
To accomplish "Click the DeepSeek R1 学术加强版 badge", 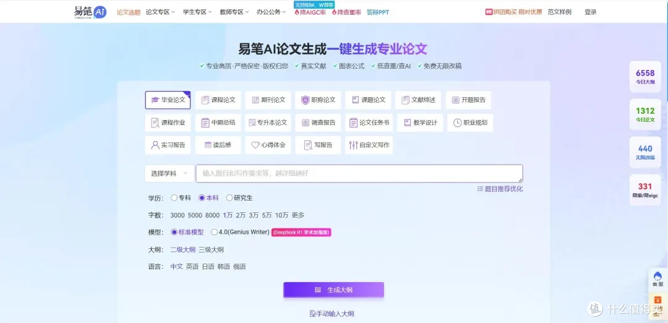I will click(x=301, y=232).
